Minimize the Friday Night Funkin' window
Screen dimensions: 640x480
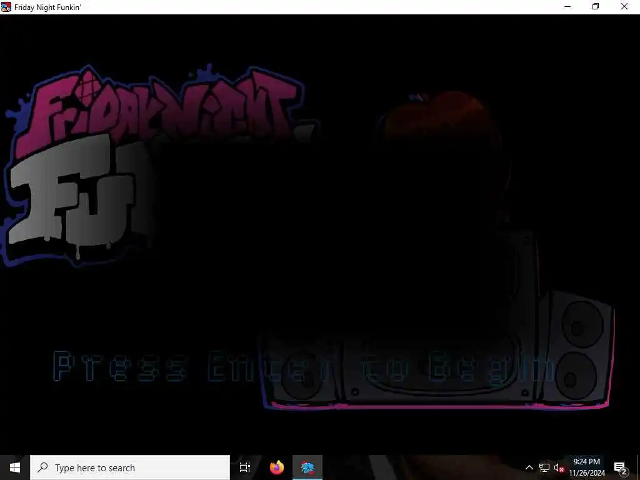567,6
